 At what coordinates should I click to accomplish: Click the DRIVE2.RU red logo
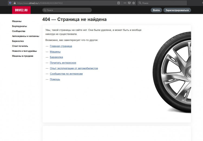pos(21,10)
